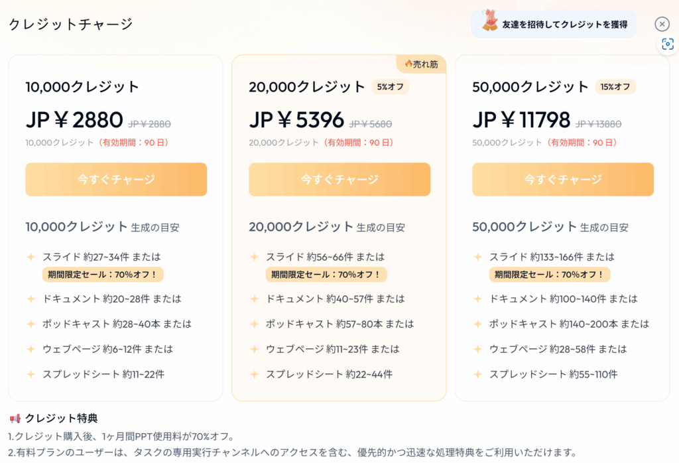Click star icon beside ドキュメント 約100~140件
679x463 pixels.
pos(478,299)
